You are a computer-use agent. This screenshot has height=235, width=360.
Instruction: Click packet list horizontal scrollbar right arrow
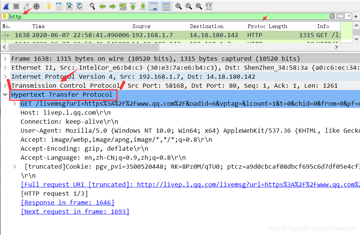coord(336,47)
